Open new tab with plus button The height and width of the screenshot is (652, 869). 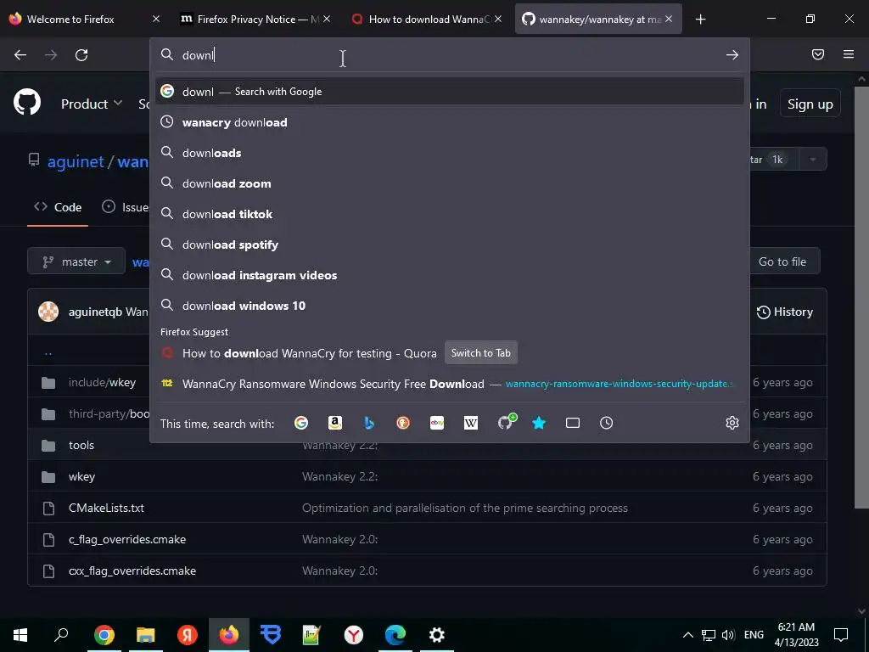pos(700,20)
